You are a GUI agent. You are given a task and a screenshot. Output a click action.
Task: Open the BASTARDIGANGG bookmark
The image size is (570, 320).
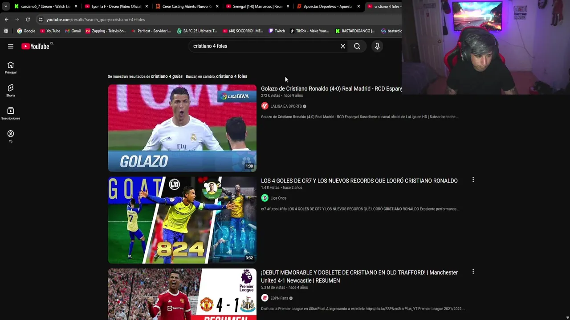[x=355, y=31]
